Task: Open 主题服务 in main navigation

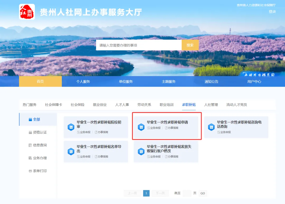Action: pyautogui.click(x=169, y=82)
